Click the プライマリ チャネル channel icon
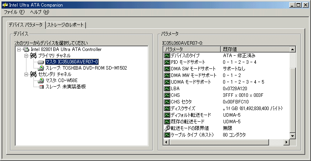The width and height of the screenshot is (311, 161). coord(33,56)
